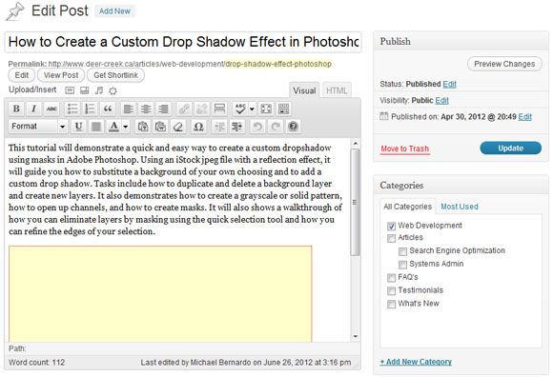The image size is (553, 377).
Task: Click the redo icon
Action: pyautogui.click(x=276, y=126)
